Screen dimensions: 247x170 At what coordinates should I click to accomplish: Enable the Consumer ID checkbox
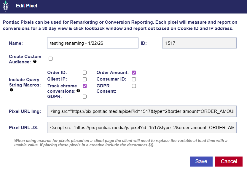(x=134, y=79)
